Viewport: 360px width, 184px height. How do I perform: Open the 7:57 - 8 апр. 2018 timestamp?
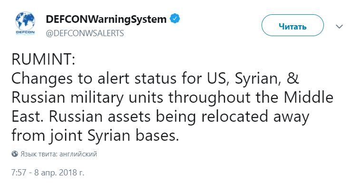coord(48,173)
